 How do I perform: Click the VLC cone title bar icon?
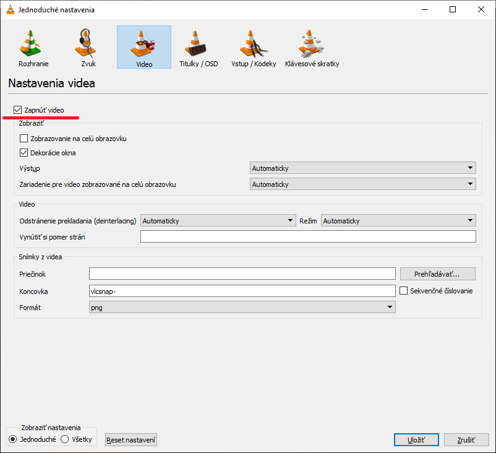[11, 9]
